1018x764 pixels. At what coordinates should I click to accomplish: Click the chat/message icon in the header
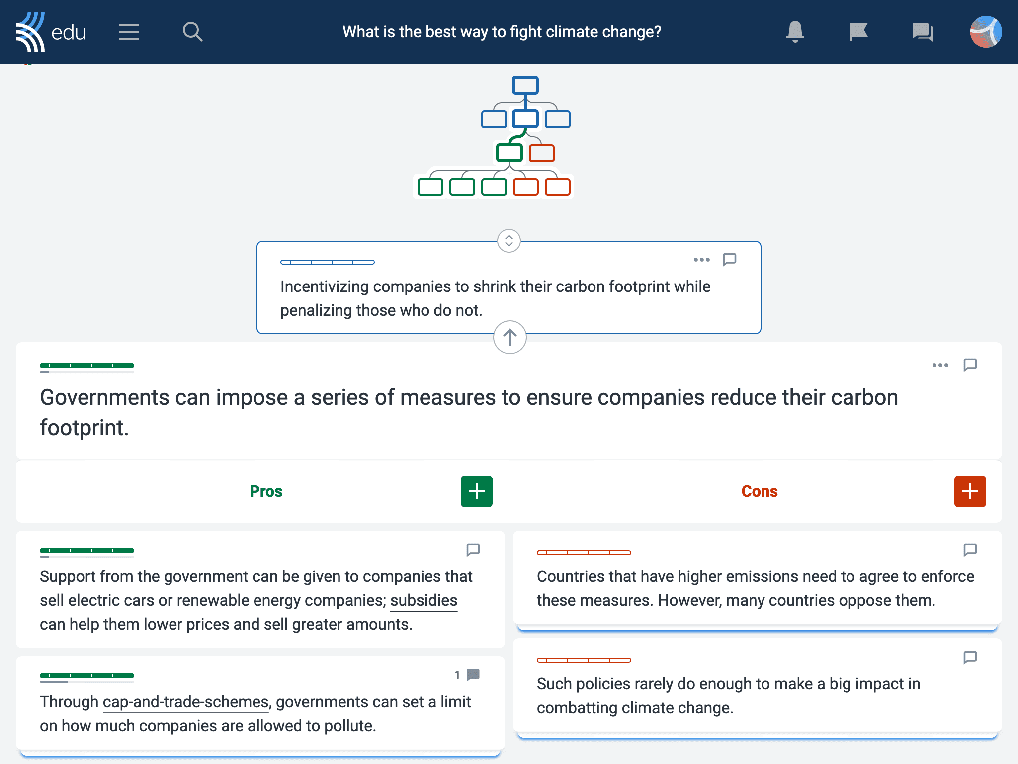[922, 32]
